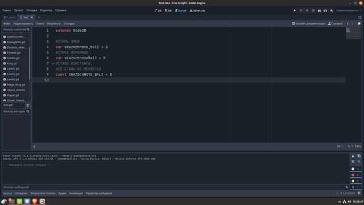This screenshot has width=364, height=205.
Task: Toggle Movie Maker mode icon
Action: pos(332,10)
